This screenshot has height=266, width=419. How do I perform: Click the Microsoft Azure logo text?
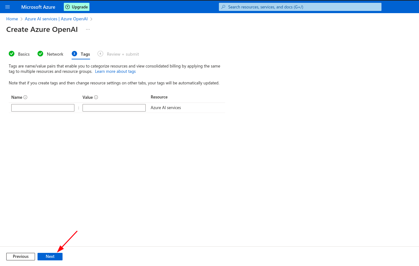(x=38, y=7)
